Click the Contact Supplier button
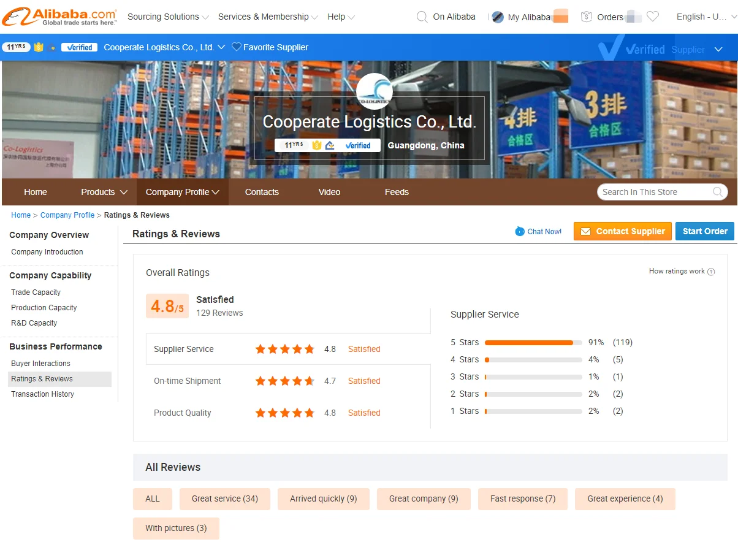This screenshot has height=550, width=738. pyautogui.click(x=623, y=231)
